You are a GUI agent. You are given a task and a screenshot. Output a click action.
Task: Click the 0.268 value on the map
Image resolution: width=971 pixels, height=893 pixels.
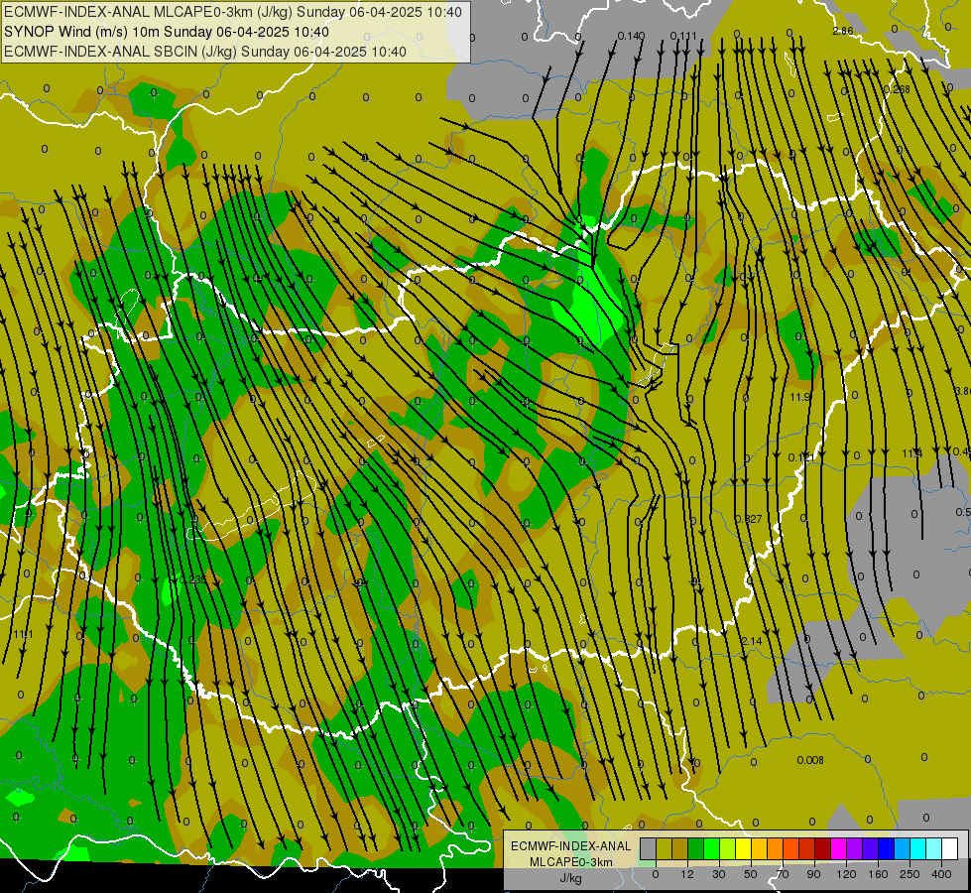[x=897, y=89]
